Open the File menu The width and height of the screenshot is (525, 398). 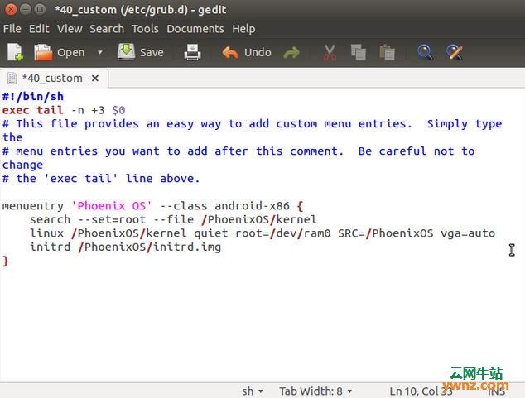click(12, 29)
